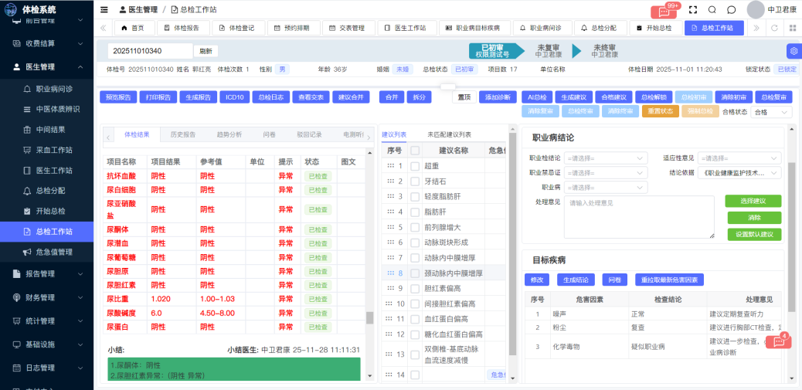Open the blue settings gear icon at right edge
This screenshot has height=390, width=802.
click(x=793, y=51)
